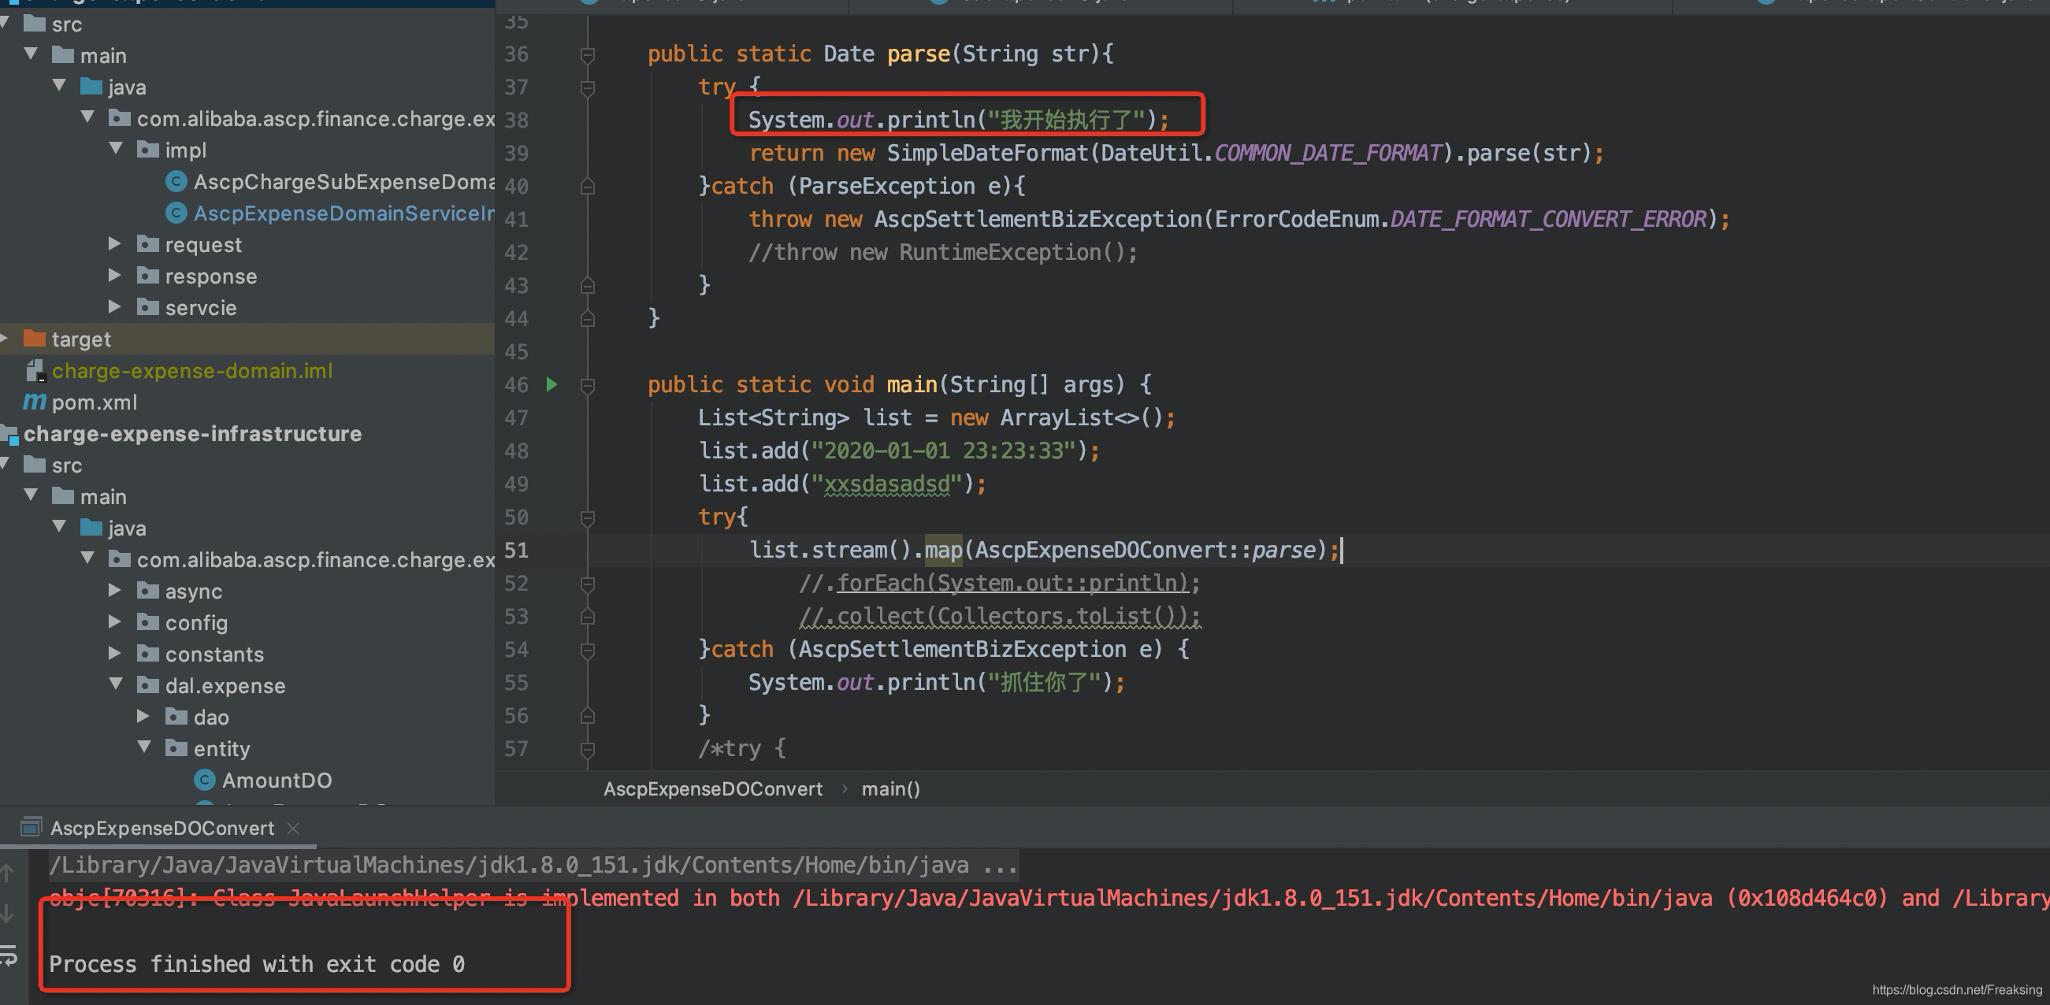Expand the constants package

pos(115,653)
